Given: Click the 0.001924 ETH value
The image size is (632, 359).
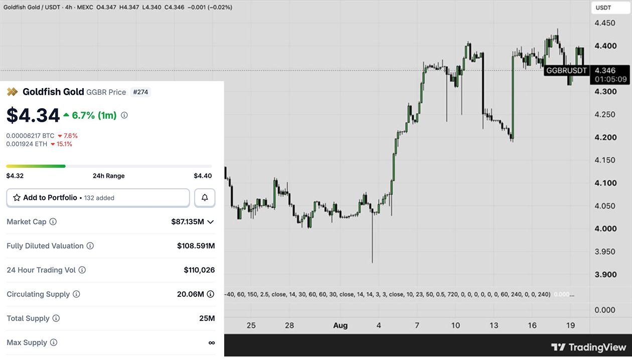Looking at the screenshot, I should pos(27,144).
